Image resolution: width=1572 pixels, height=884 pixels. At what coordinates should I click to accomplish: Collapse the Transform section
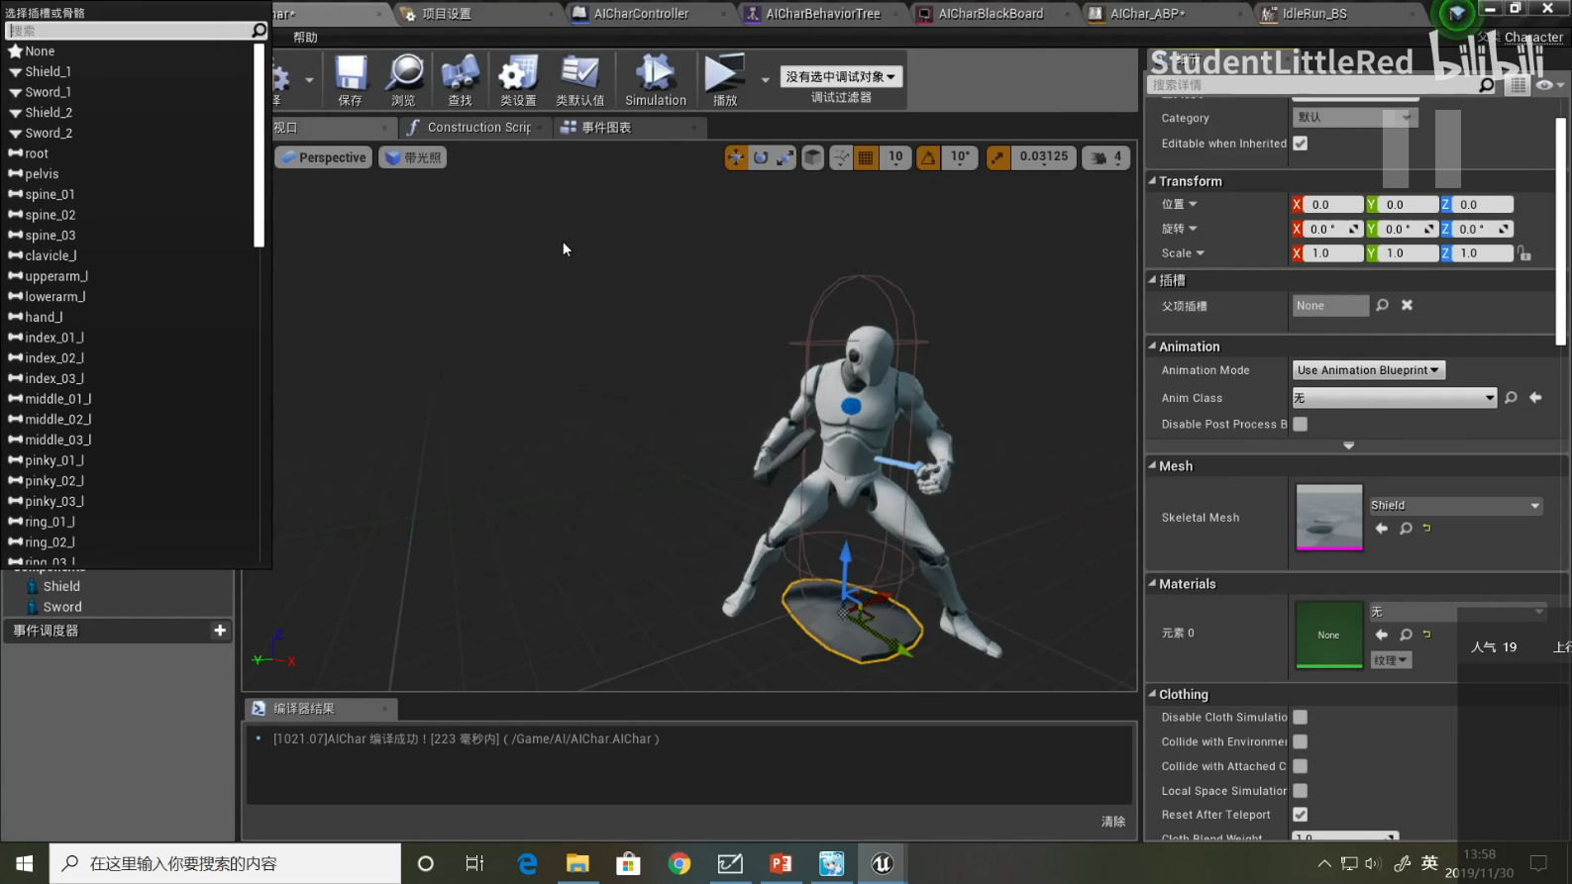pos(1153,181)
